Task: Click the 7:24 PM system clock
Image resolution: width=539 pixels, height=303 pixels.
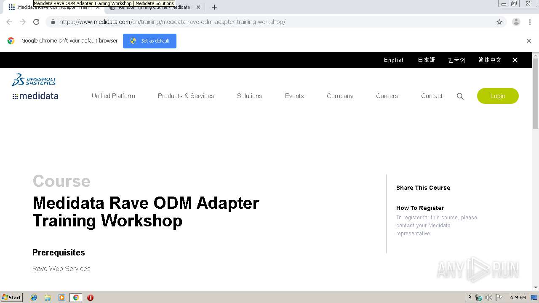Action: (517, 298)
